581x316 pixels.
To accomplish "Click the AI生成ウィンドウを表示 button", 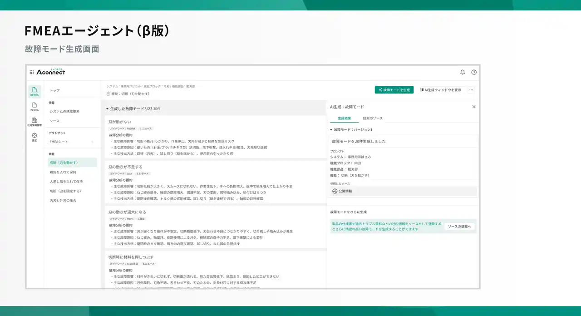I will [440, 90].
